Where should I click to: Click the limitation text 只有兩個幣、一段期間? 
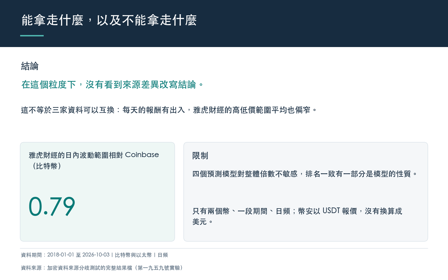[x=297, y=216]
